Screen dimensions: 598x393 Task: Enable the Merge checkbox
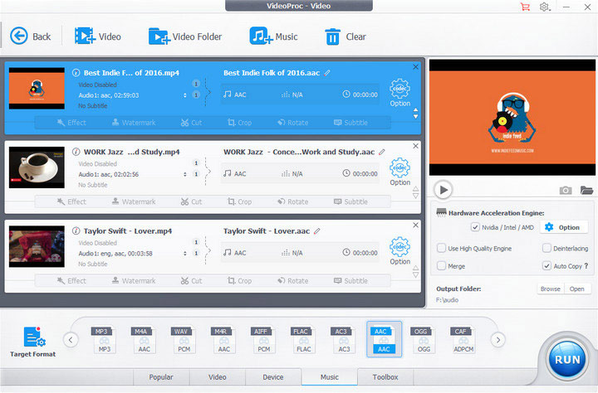[x=441, y=266]
